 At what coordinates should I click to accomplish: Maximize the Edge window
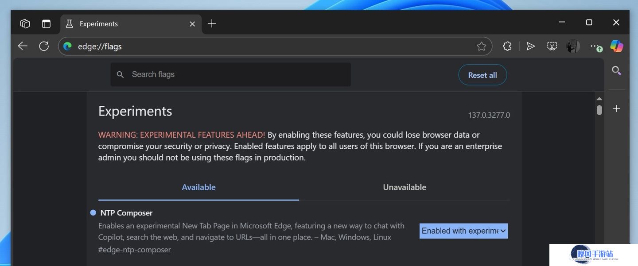(589, 22)
